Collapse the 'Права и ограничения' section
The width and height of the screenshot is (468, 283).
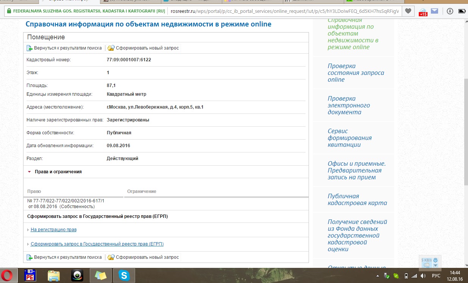click(29, 172)
